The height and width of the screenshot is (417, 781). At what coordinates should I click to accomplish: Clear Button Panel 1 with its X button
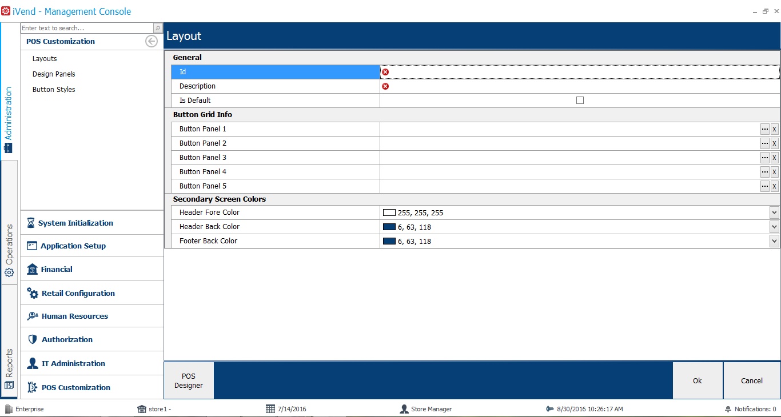tap(775, 129)
